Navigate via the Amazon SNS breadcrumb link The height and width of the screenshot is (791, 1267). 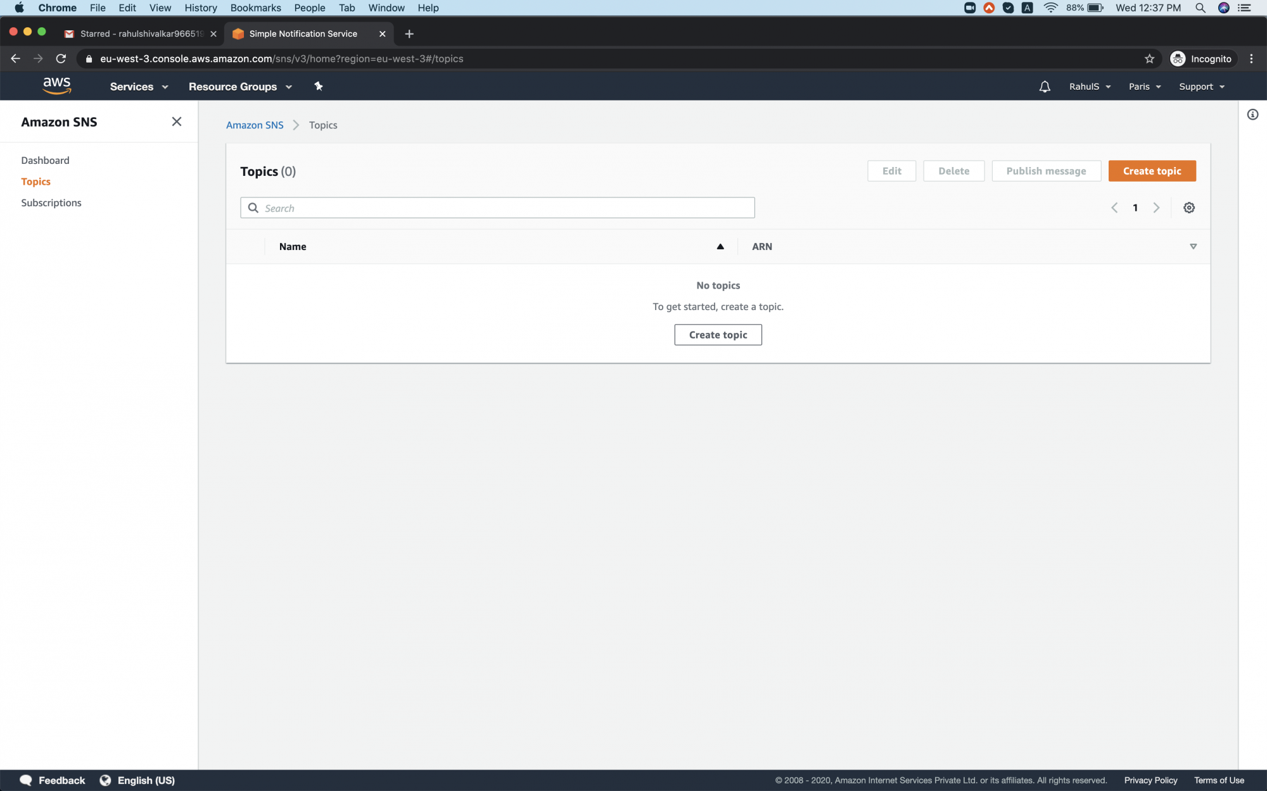click(255, 125)
